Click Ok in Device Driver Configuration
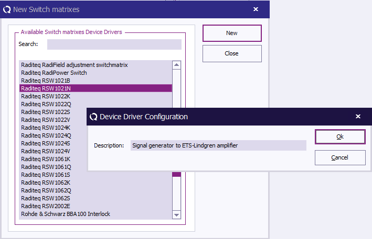Screen dimensions: 372x239 click(339, 136)
